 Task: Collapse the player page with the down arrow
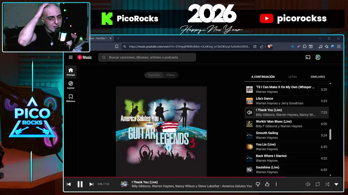point(336,184)
